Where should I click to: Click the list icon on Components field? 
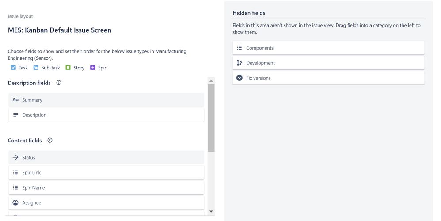(x=240, y=48)
